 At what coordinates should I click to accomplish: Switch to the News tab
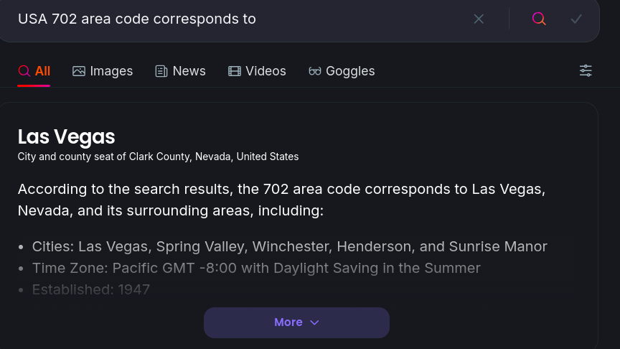(x=180, y=71)
